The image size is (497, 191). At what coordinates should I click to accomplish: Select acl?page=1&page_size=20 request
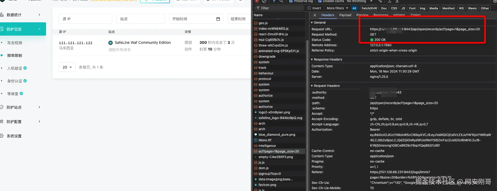[x=279, y=151]
